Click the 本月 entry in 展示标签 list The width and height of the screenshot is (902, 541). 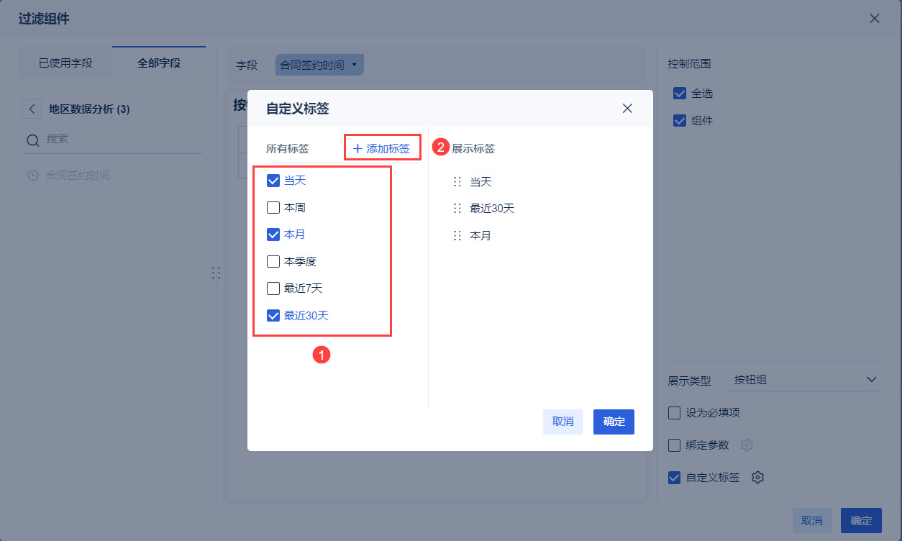(x=480, y=235)
